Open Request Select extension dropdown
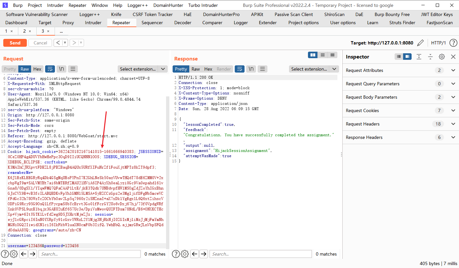This screenshot has height=268, width=459. [143, 69]
